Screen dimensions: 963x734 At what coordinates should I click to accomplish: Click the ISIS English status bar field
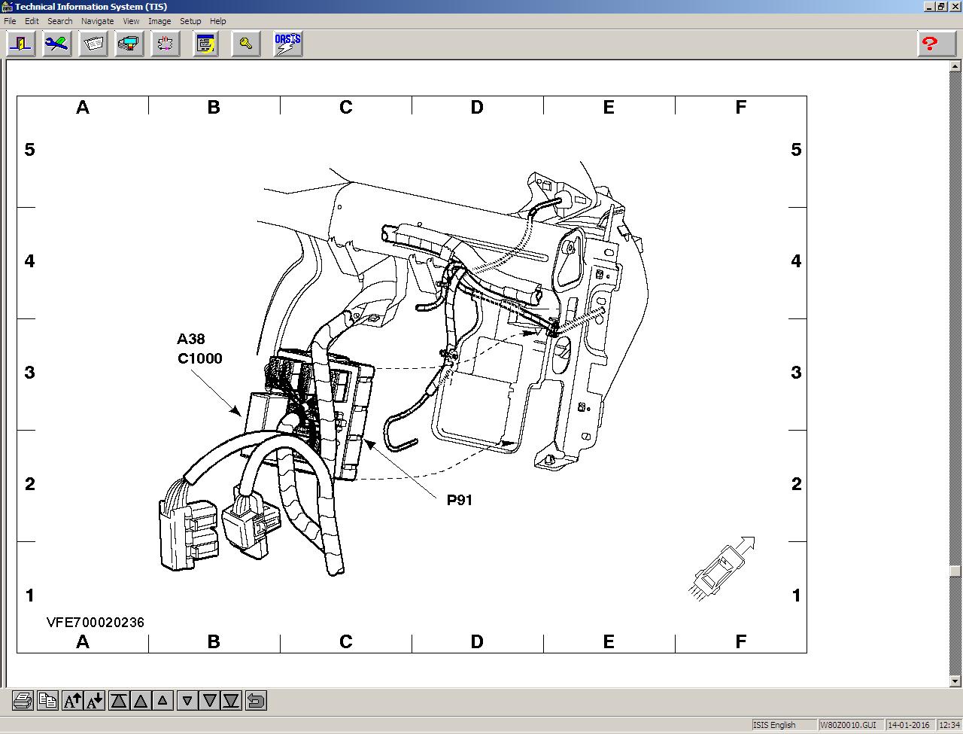[784, 725]
